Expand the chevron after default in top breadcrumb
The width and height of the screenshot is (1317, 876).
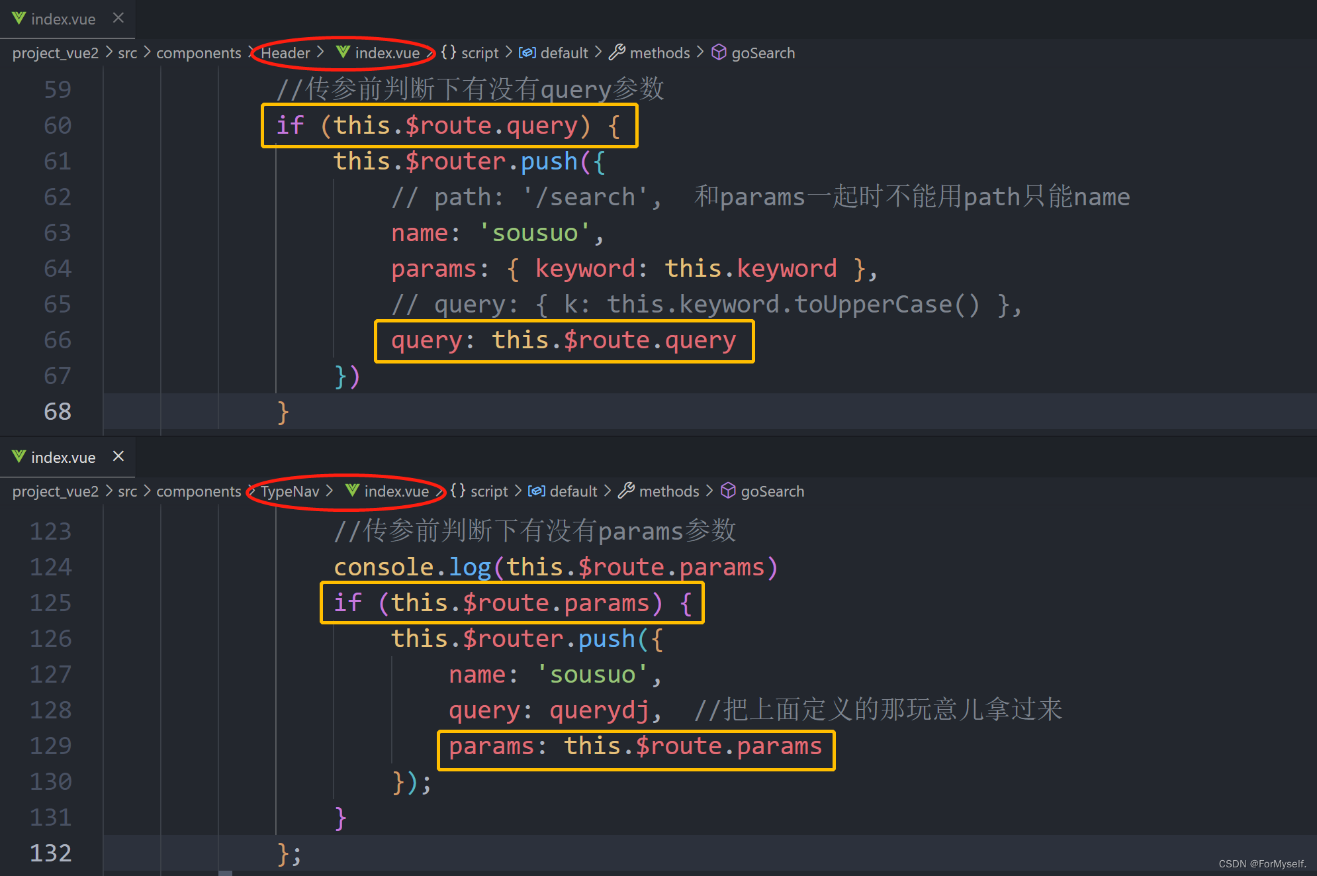[x=598, y=52]
